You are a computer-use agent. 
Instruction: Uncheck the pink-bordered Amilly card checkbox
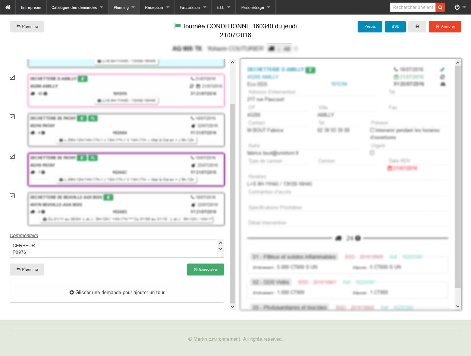(12, 78)
